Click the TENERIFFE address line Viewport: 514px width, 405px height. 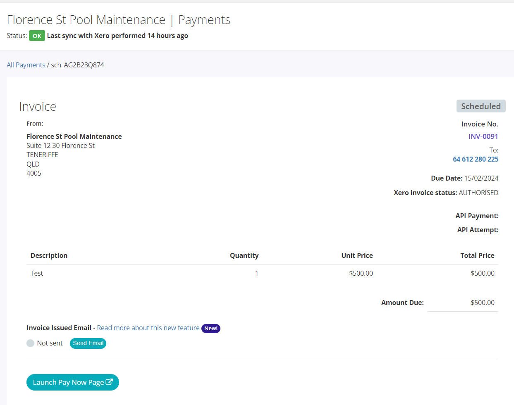42,155
